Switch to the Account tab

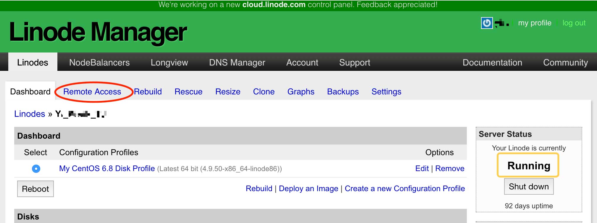pos(302,63)
